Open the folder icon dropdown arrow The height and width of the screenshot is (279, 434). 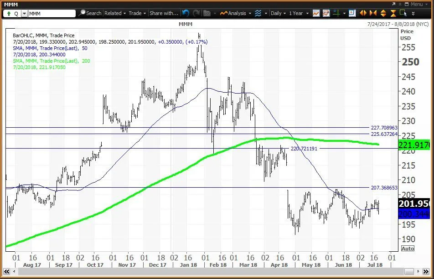[215, 13]
